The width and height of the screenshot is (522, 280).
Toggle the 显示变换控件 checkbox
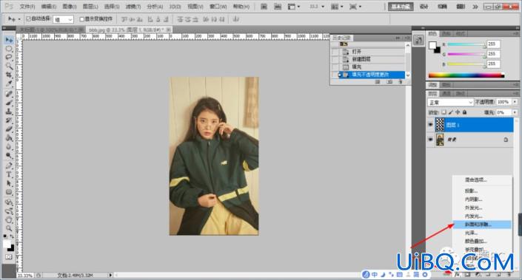click(81, 19)
